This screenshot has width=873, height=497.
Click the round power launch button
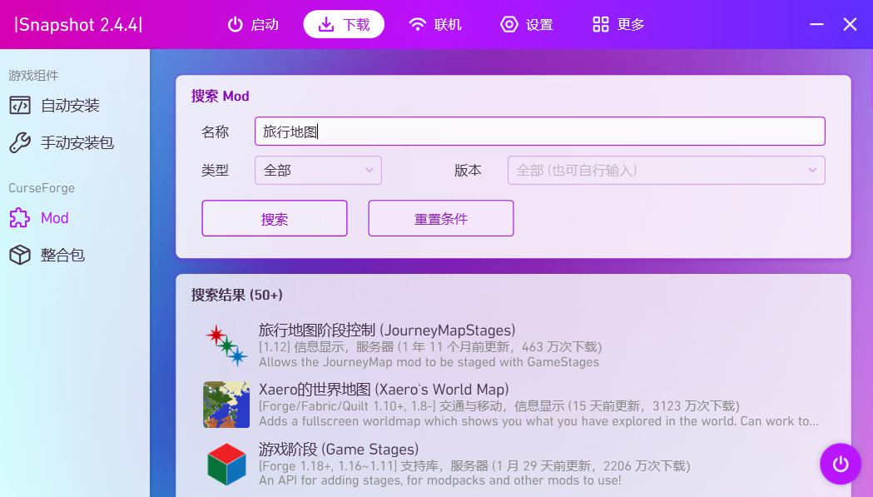point(841,464)
